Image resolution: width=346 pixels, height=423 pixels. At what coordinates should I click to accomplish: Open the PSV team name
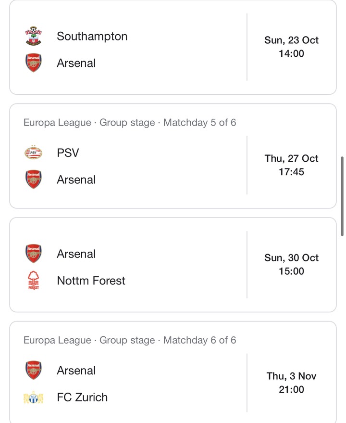[68, 153]
